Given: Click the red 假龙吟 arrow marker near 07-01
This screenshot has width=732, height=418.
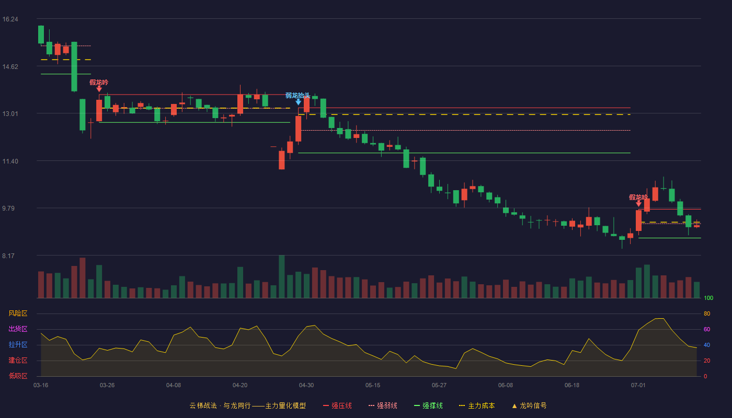Looking at the screenshot, I should tap(638, 203).
